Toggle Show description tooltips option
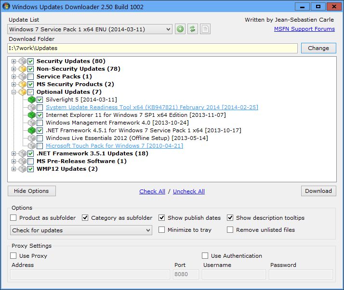The height and width of the screenshot is (290, 344). click(230, 218)
